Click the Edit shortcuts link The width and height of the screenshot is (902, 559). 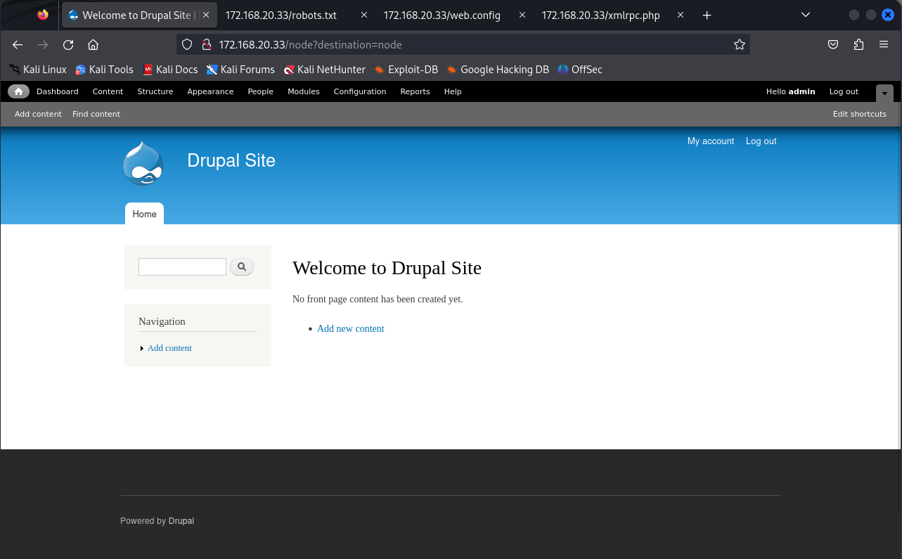tap(860, 114)
